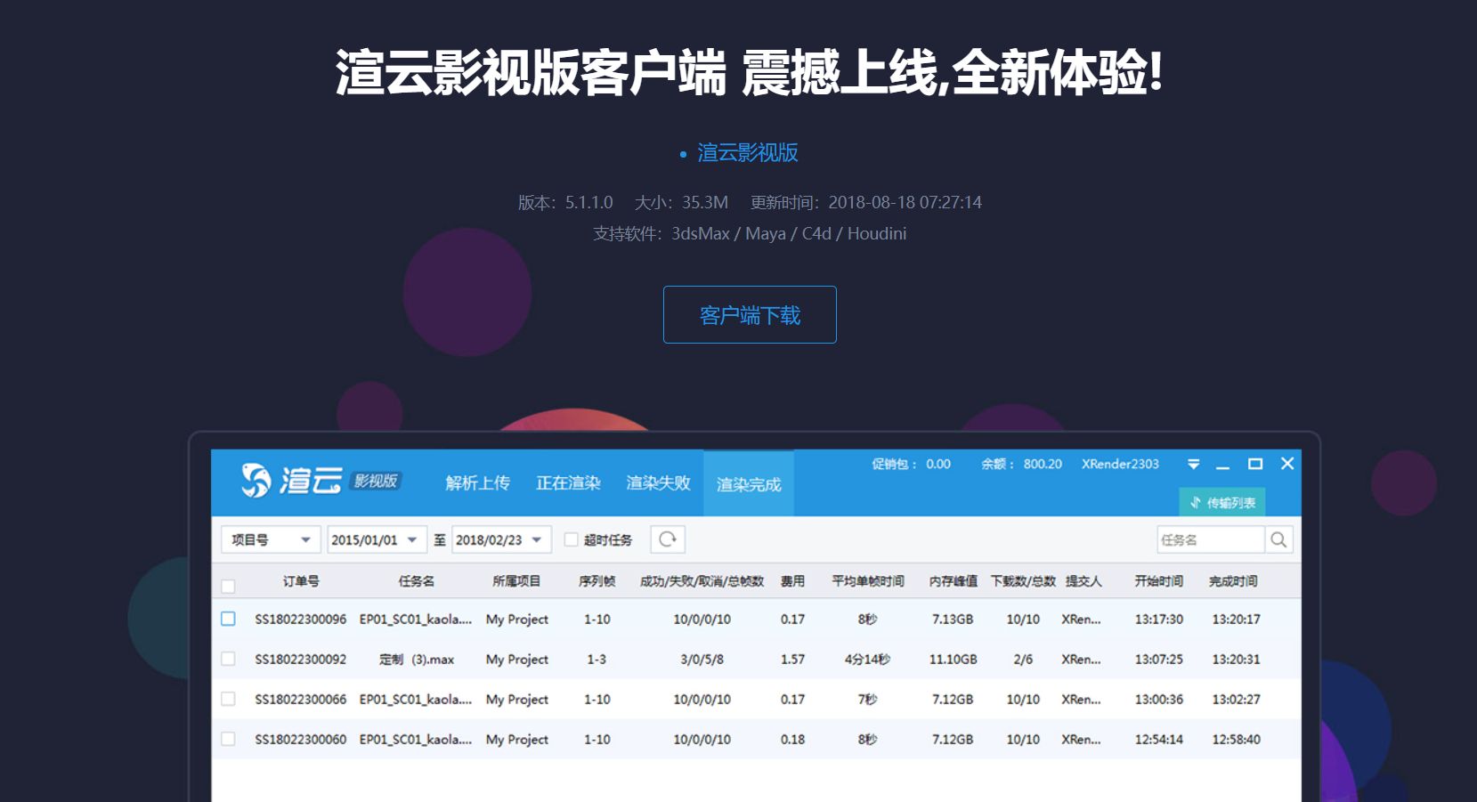
Task: Click the 任务名 column header
Action: point(417,581)
